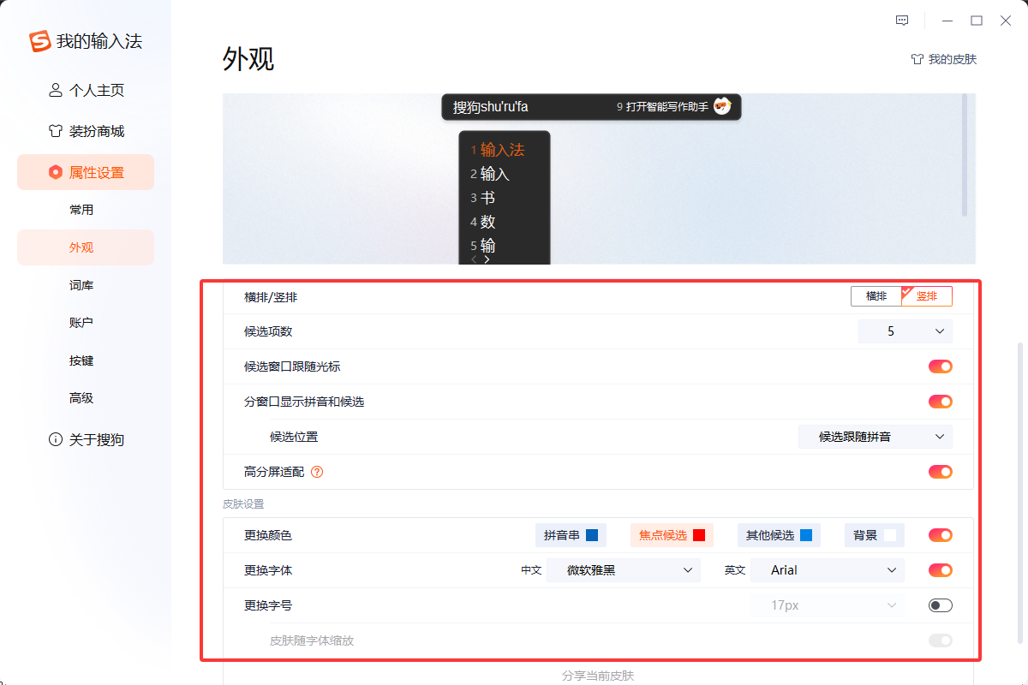This screenshot has height=685, width=1028.
Task: Click 分享当前皮肤 to share current skin
Action: tap(600, 676)
